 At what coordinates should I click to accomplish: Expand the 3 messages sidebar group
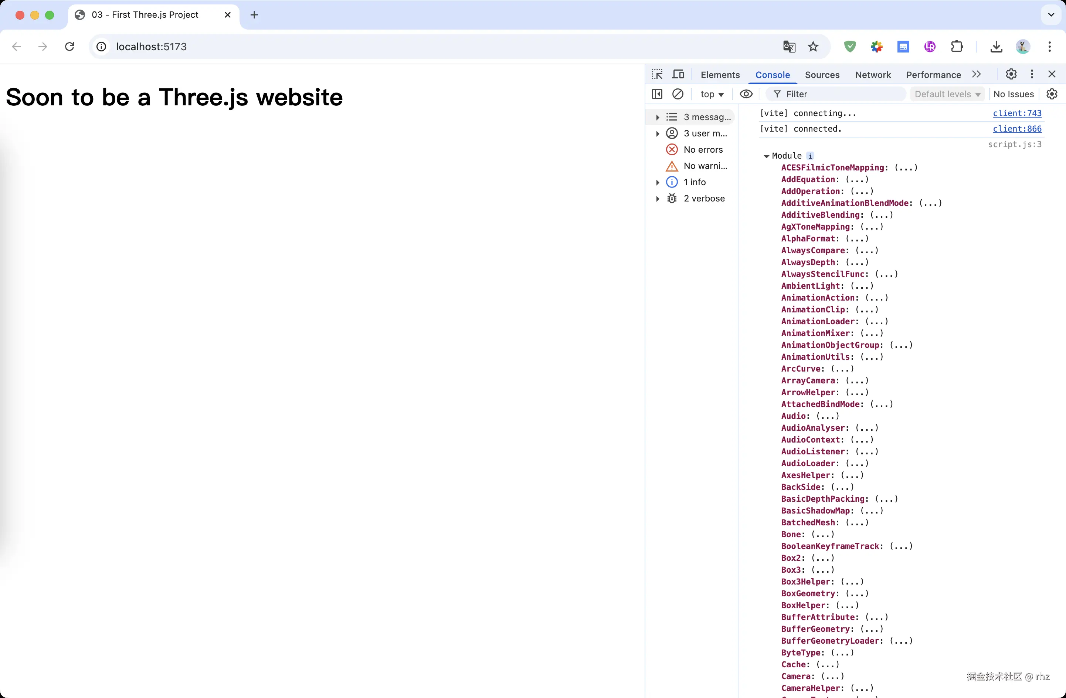click(658, 117)
